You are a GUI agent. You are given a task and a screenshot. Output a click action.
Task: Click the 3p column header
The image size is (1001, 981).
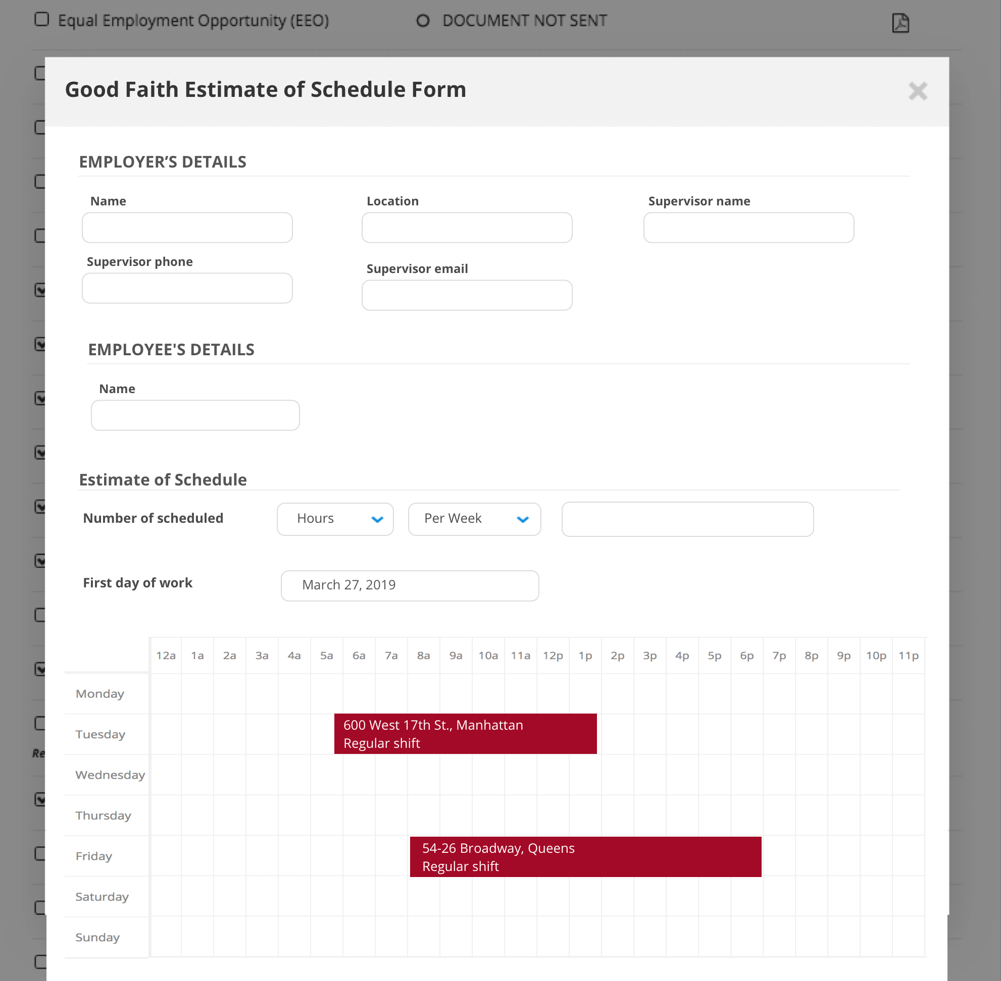pyautogui.click(x=650, y=656)
